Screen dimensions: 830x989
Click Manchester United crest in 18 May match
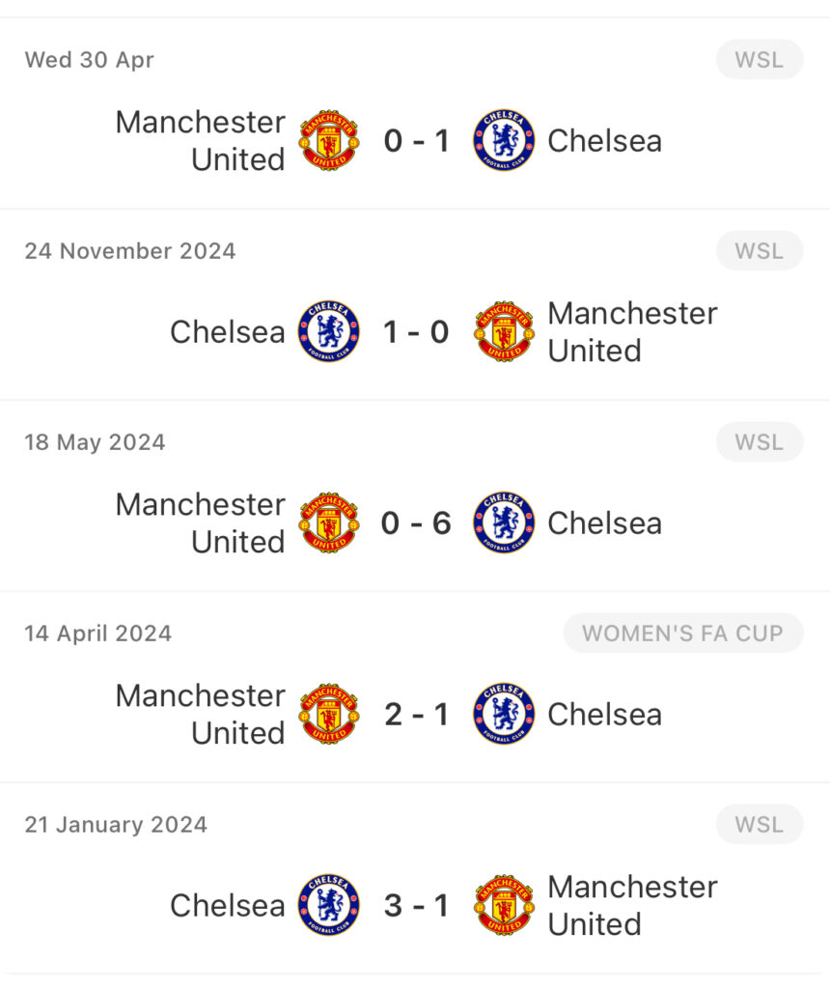329,523
